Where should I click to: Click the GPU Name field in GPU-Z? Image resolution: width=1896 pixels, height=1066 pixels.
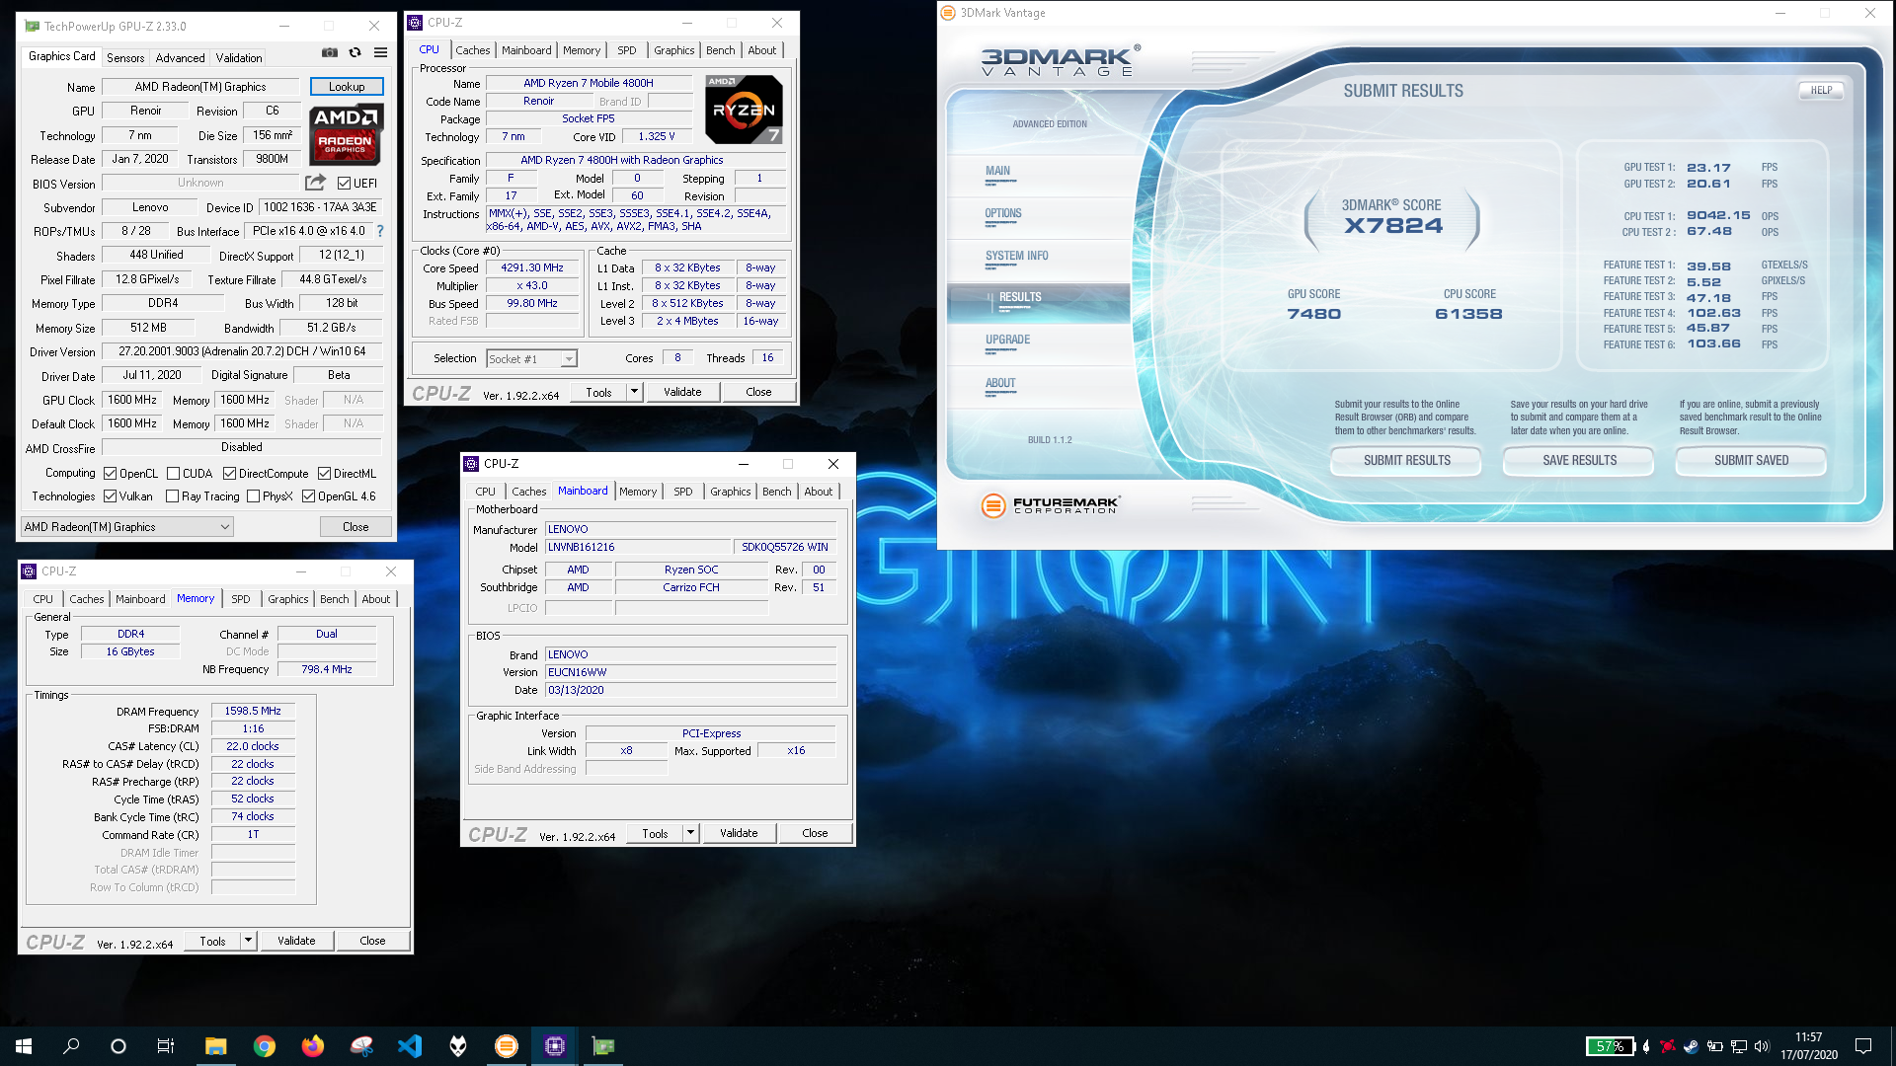pos(200,87)
